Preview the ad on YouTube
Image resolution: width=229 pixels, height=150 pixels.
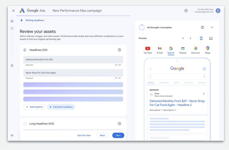pos(148,50)
